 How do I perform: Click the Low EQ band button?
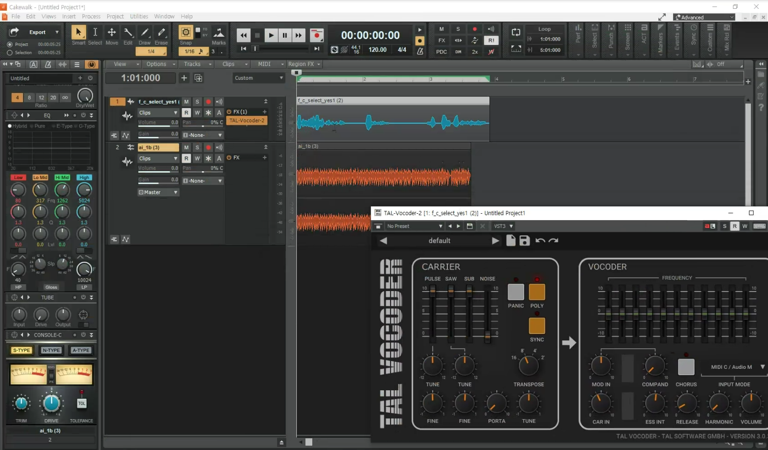pos(18,178)
